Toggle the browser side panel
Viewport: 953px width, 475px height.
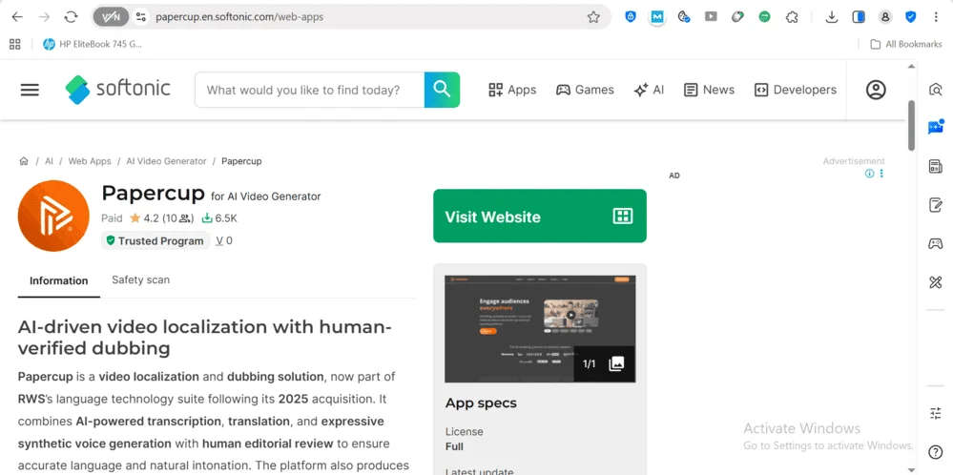859,17
